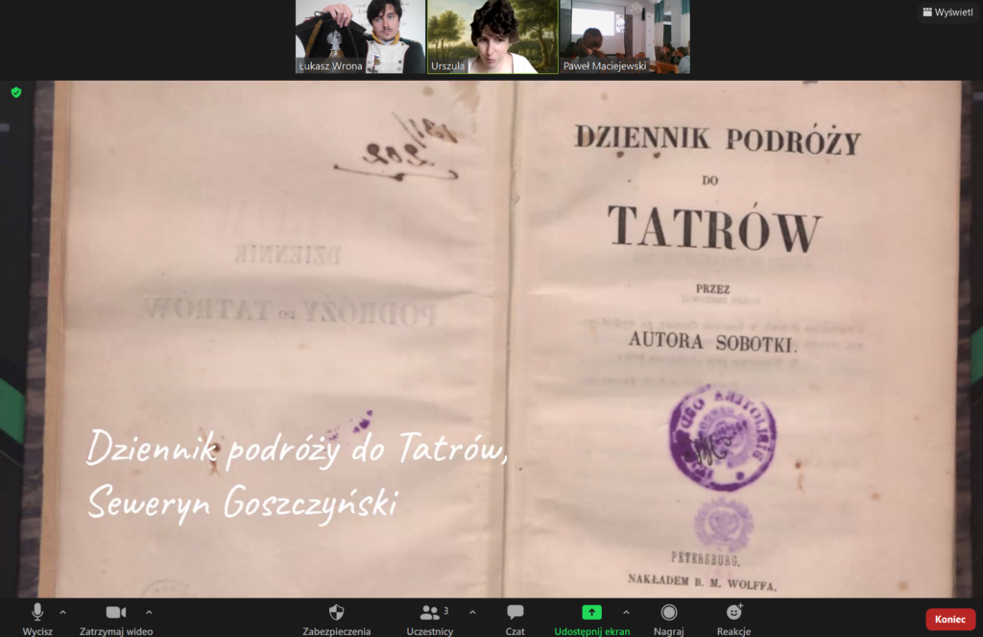Viewport: 983px width, 637px height.
Task: Click the green encryption shield icon
Action: click(x=15, y=92)
